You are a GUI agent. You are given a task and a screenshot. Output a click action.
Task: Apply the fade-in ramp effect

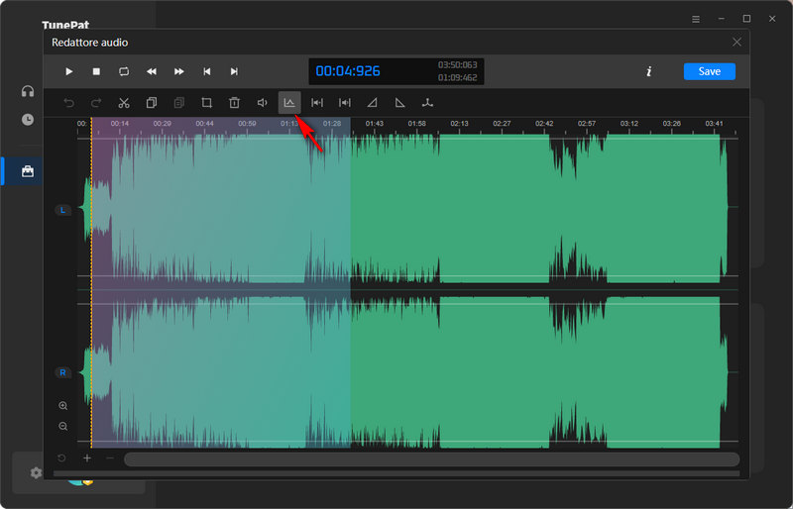click(x=373, y=102)
